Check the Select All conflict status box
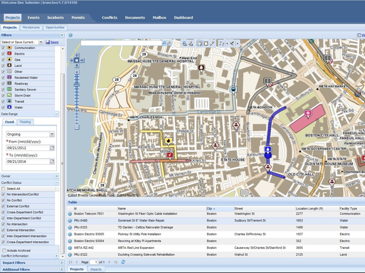This screenshot has height=273, width=365. tap(3, 189)
